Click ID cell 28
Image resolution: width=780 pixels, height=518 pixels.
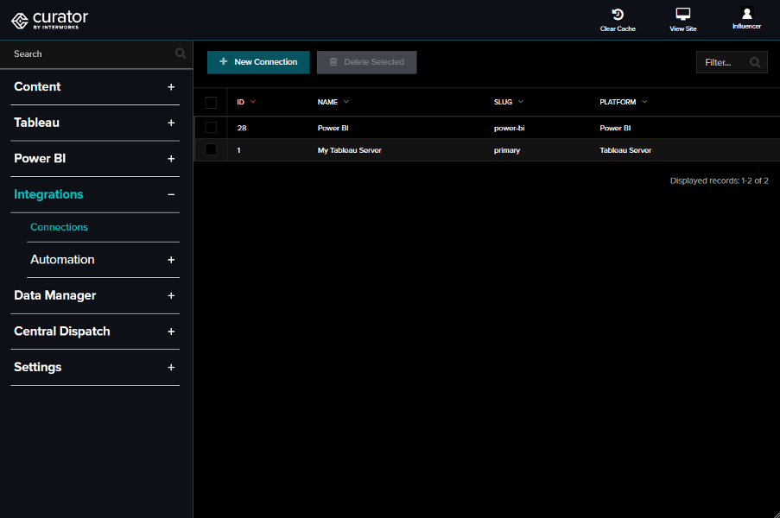pos(242,128)
